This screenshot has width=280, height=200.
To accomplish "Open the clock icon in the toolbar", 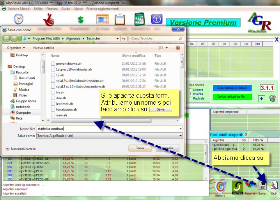I will click(x=19, y=19).
